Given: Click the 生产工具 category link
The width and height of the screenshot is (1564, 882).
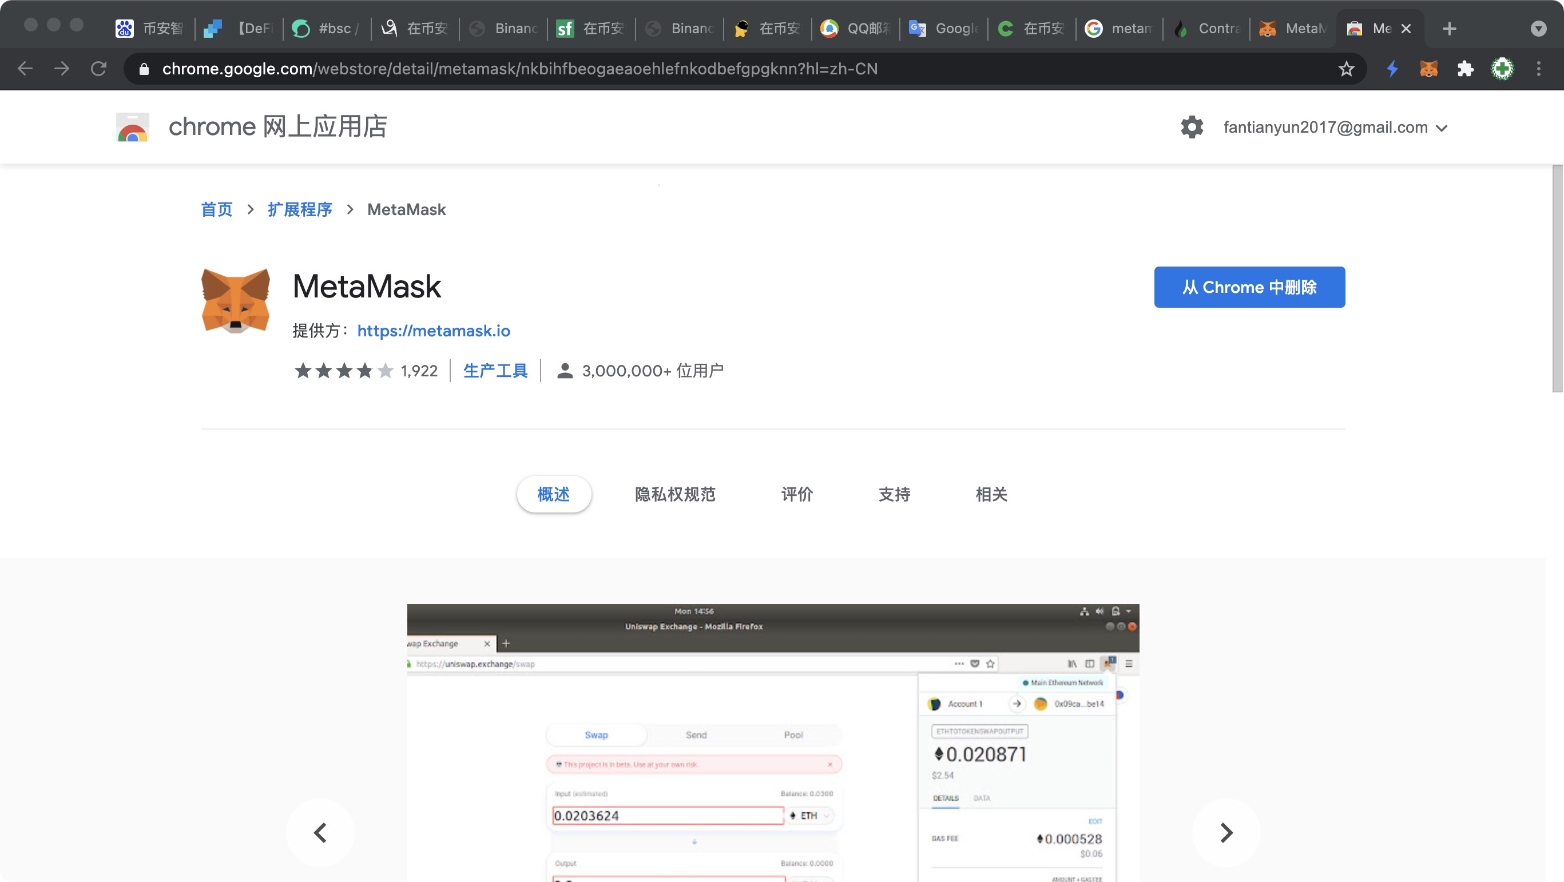Looking at the screenshot, I should tap(495, 370).
